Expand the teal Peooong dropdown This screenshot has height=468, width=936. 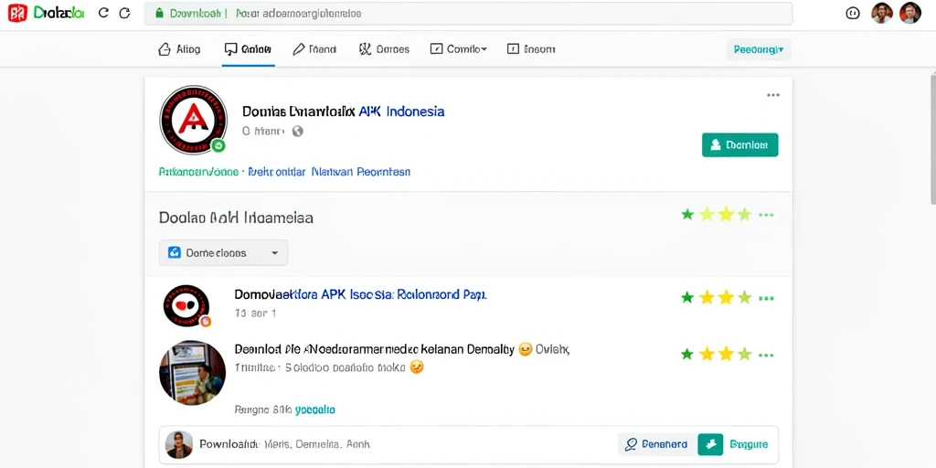pos(759,49)
